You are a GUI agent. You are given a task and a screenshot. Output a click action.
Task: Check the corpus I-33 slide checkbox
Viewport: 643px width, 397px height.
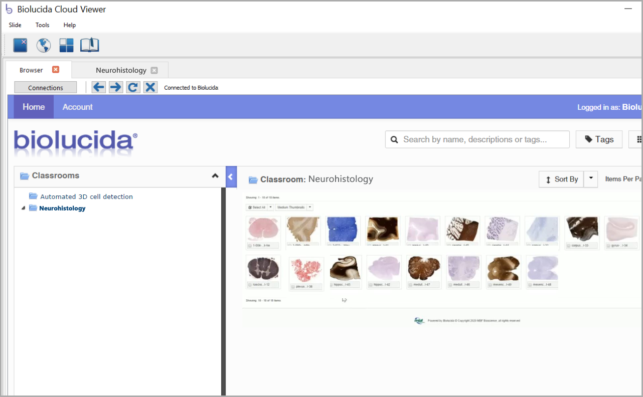pos(569,246)
